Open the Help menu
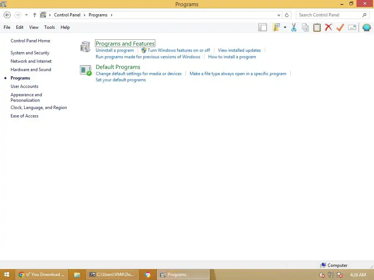 (65, 27)
